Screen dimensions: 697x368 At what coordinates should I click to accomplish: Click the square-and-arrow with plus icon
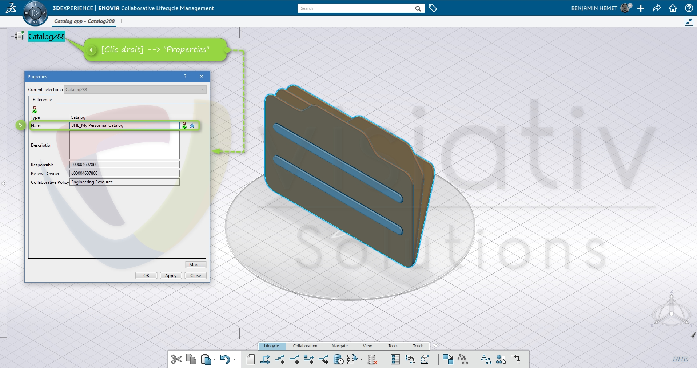coord(309,360)
